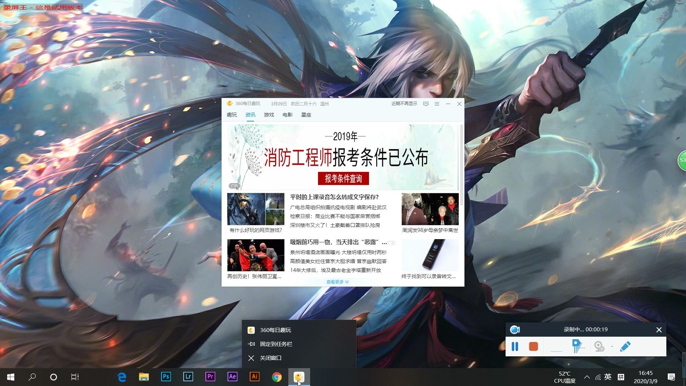686x386 pixels.
Task: Open the feedback comment icon in 360 window
Action: 426,104
